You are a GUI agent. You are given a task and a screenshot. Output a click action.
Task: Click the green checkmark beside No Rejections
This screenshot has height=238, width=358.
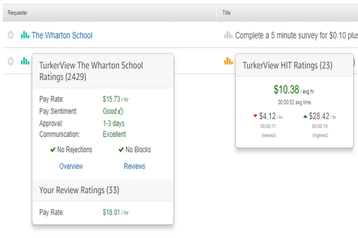pos(53,150)
